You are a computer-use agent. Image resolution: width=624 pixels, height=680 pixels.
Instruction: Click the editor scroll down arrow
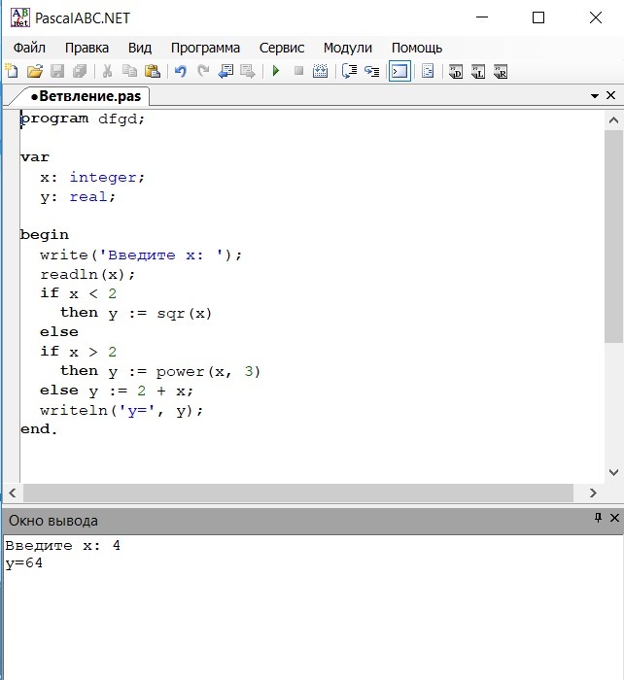point(613,472)
